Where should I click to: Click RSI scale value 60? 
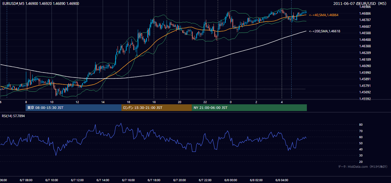click(x=361, y=137)
